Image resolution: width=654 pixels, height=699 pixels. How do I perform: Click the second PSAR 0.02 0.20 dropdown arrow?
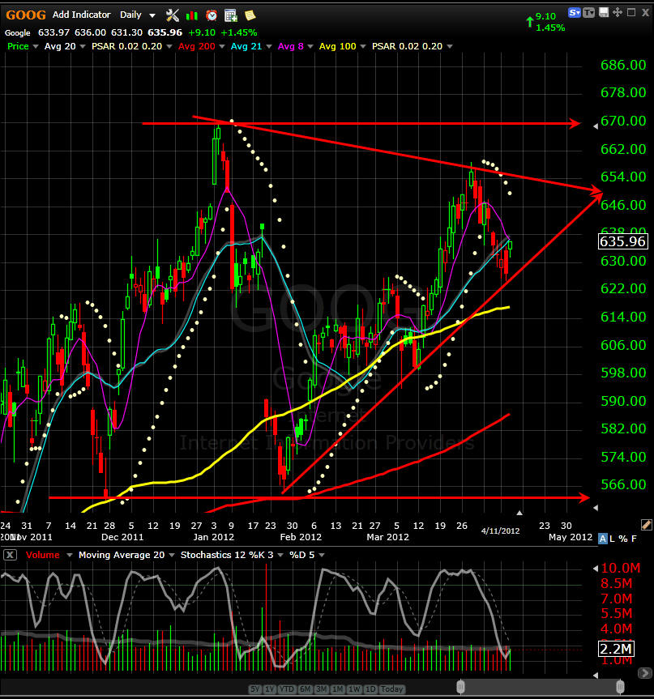click(449, 46)
